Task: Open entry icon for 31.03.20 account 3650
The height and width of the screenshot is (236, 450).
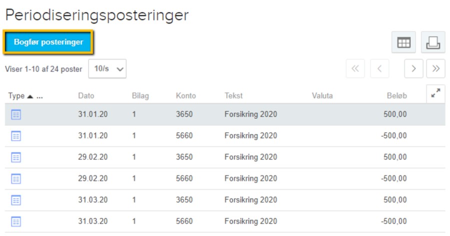Action: tap(16, 200)
